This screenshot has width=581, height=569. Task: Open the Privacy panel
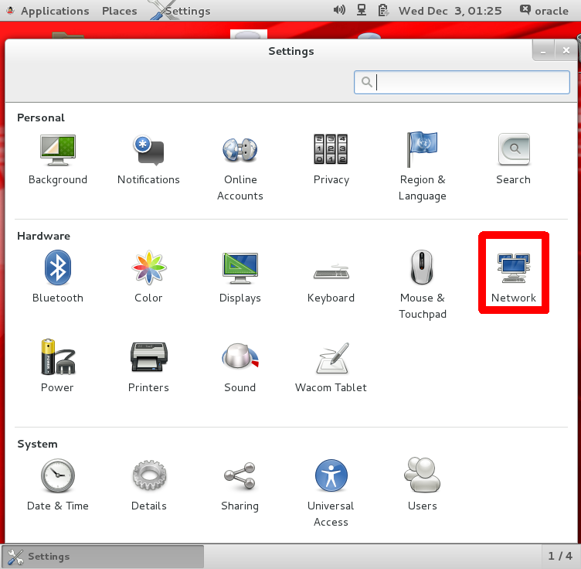[x=331, y=159]
